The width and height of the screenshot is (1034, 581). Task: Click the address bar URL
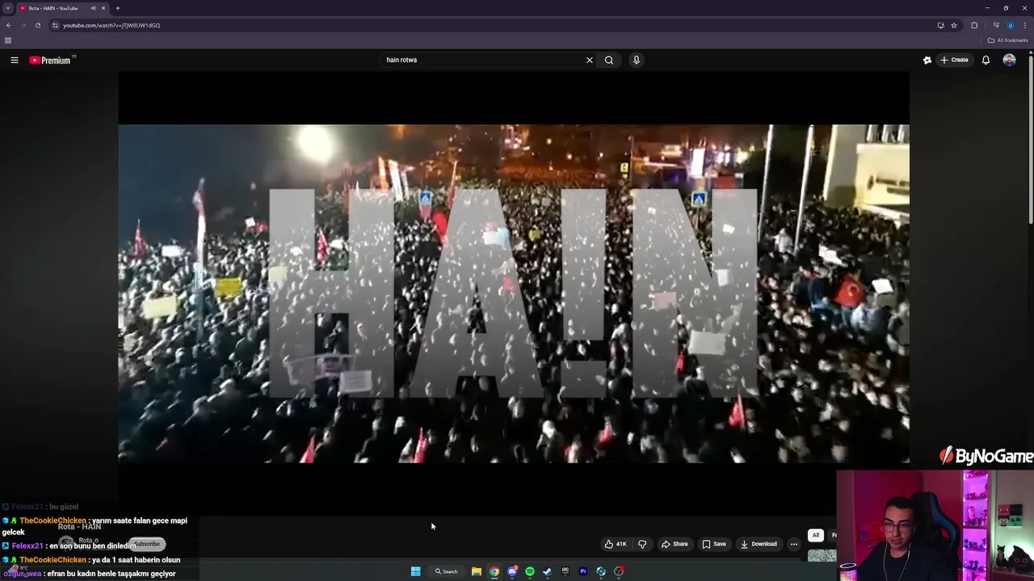tap(111, 25)
